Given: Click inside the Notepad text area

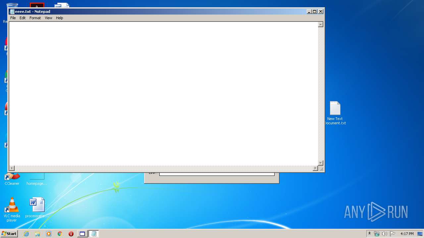Looking at the screenshot, I should coord(163,94).
